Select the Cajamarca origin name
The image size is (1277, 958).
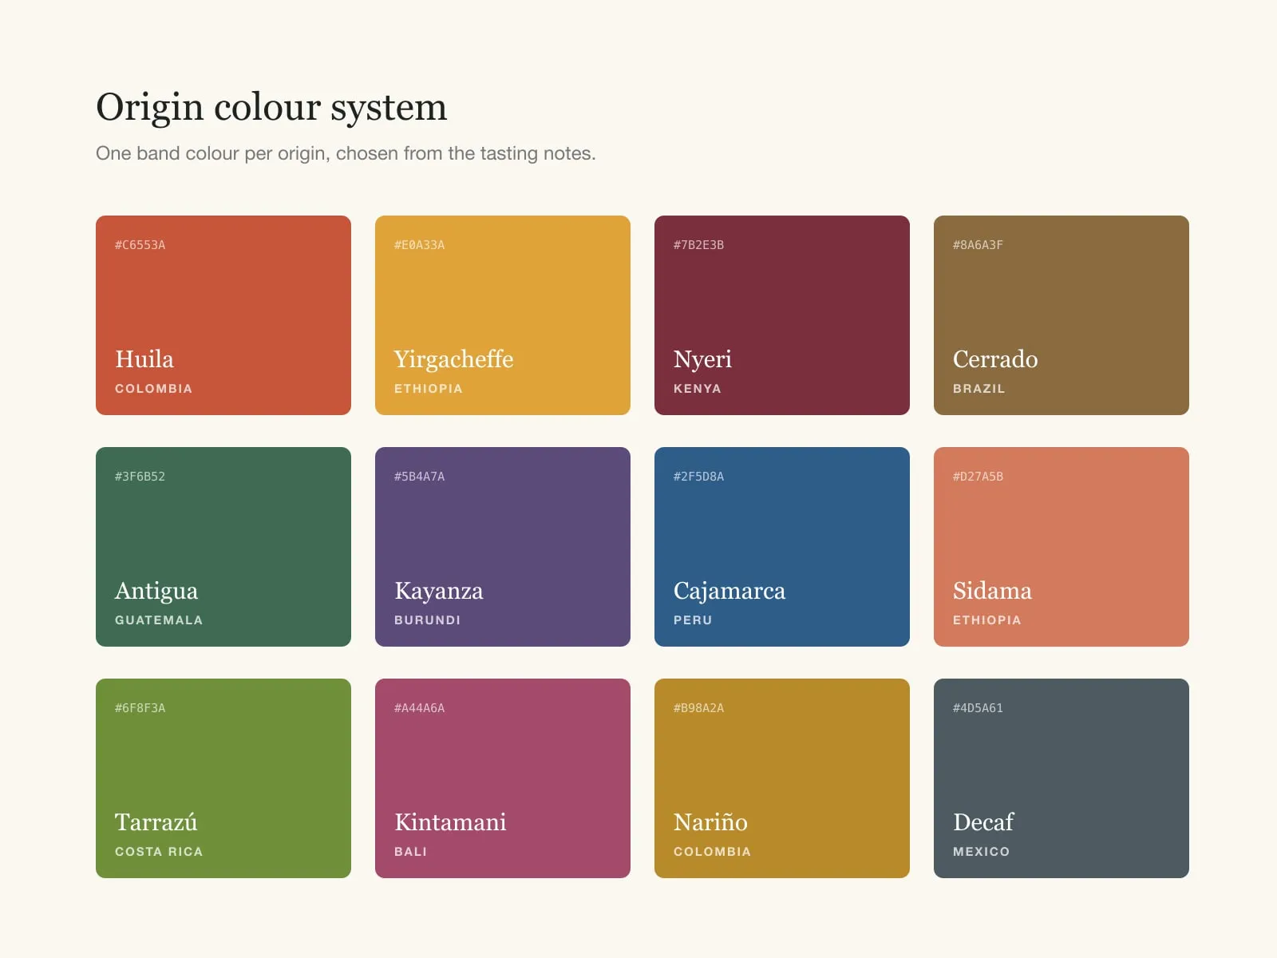(729, 592)
